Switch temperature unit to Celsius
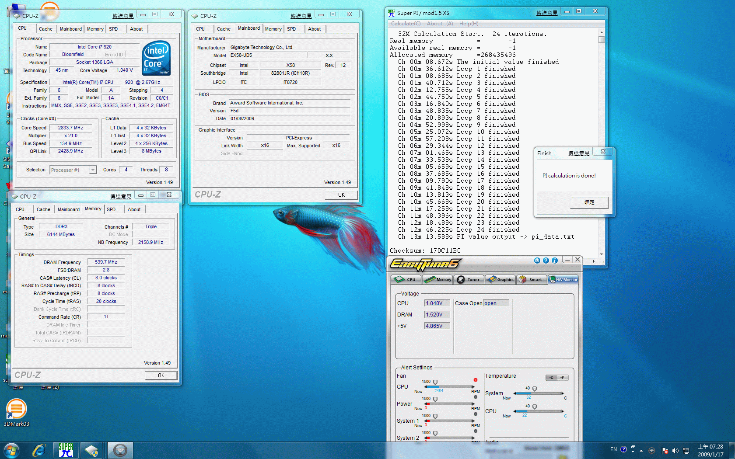 [552, 378]
